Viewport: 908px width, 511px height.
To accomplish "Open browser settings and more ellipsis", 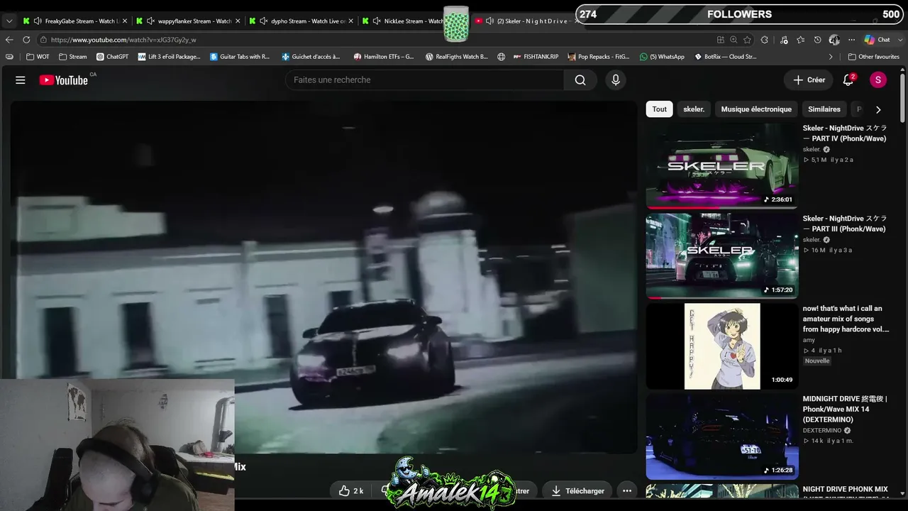I will click(x=851, y=40).
